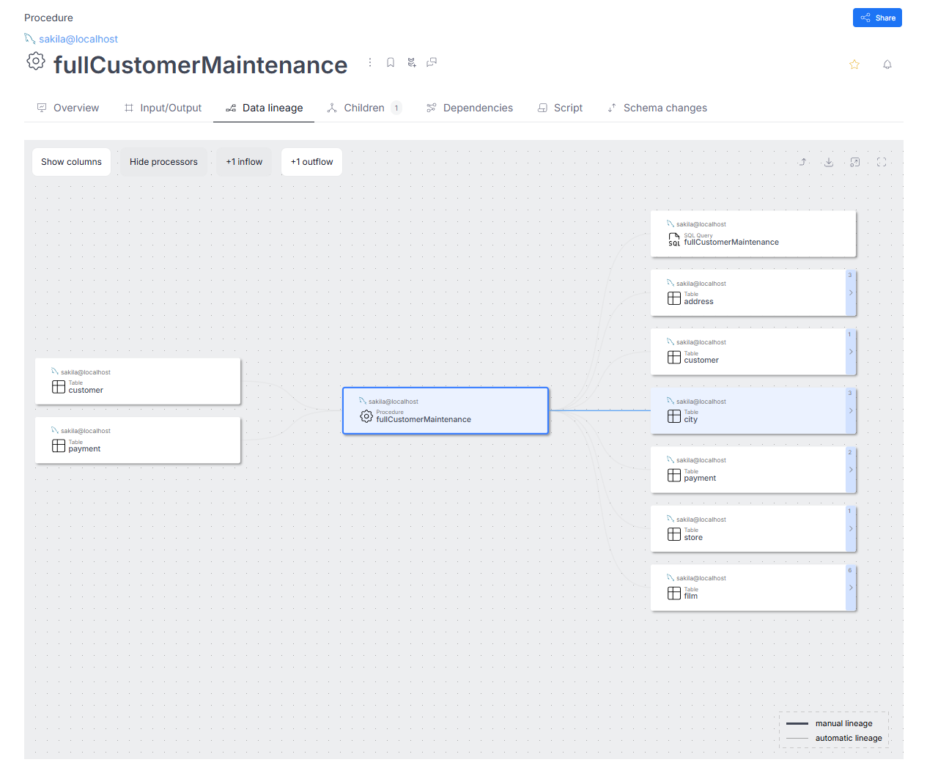Expand columns of the right-side customer node
Image resolution: width=927 pixels, height=765 pixels.
(x=851, y=352)
